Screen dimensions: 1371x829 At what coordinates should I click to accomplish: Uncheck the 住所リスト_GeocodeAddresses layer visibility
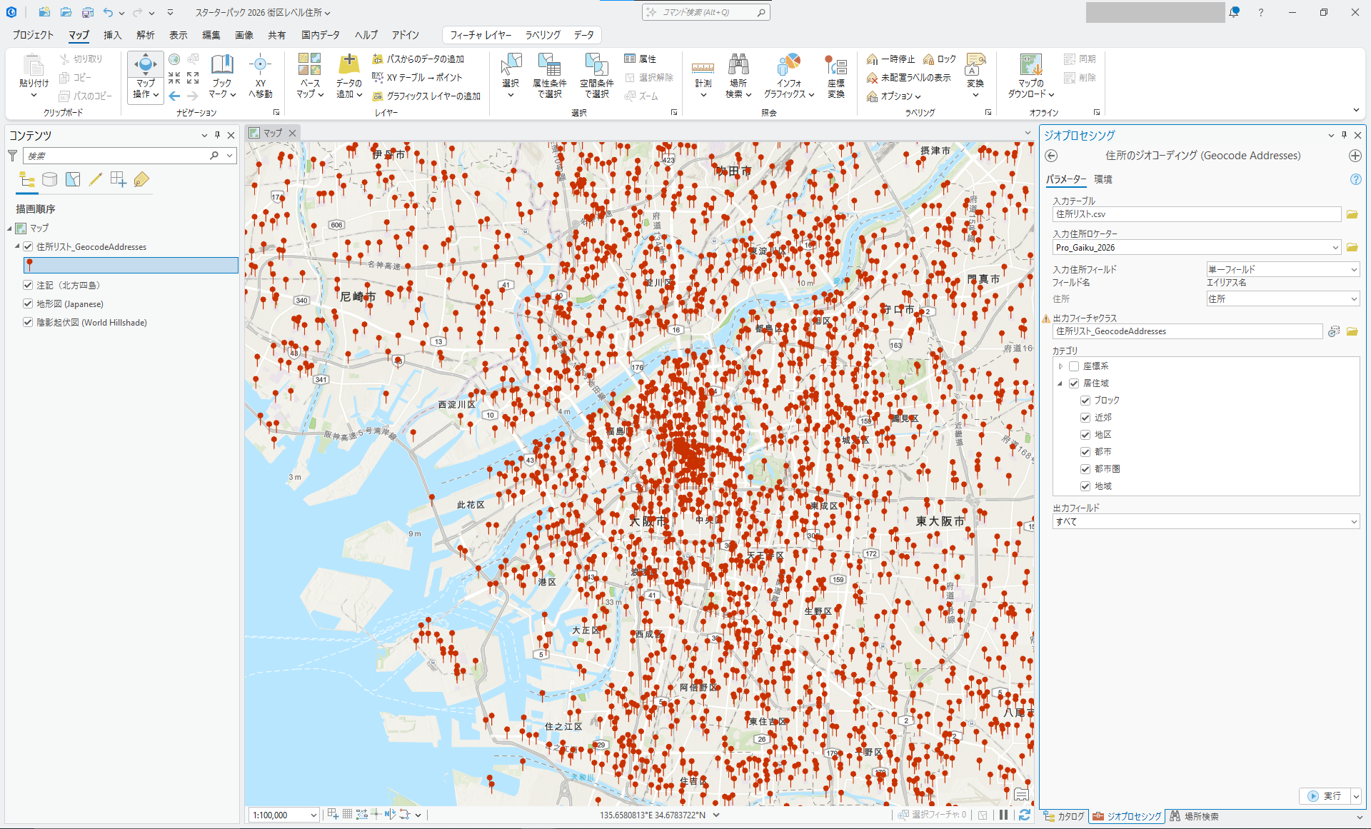(28, 247)
